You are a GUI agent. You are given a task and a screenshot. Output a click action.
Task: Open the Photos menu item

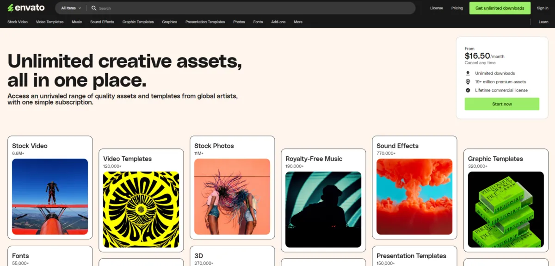[x=239, y=22]
